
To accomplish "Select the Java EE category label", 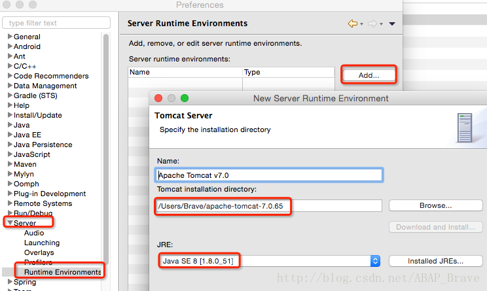I will click(27, 135).
